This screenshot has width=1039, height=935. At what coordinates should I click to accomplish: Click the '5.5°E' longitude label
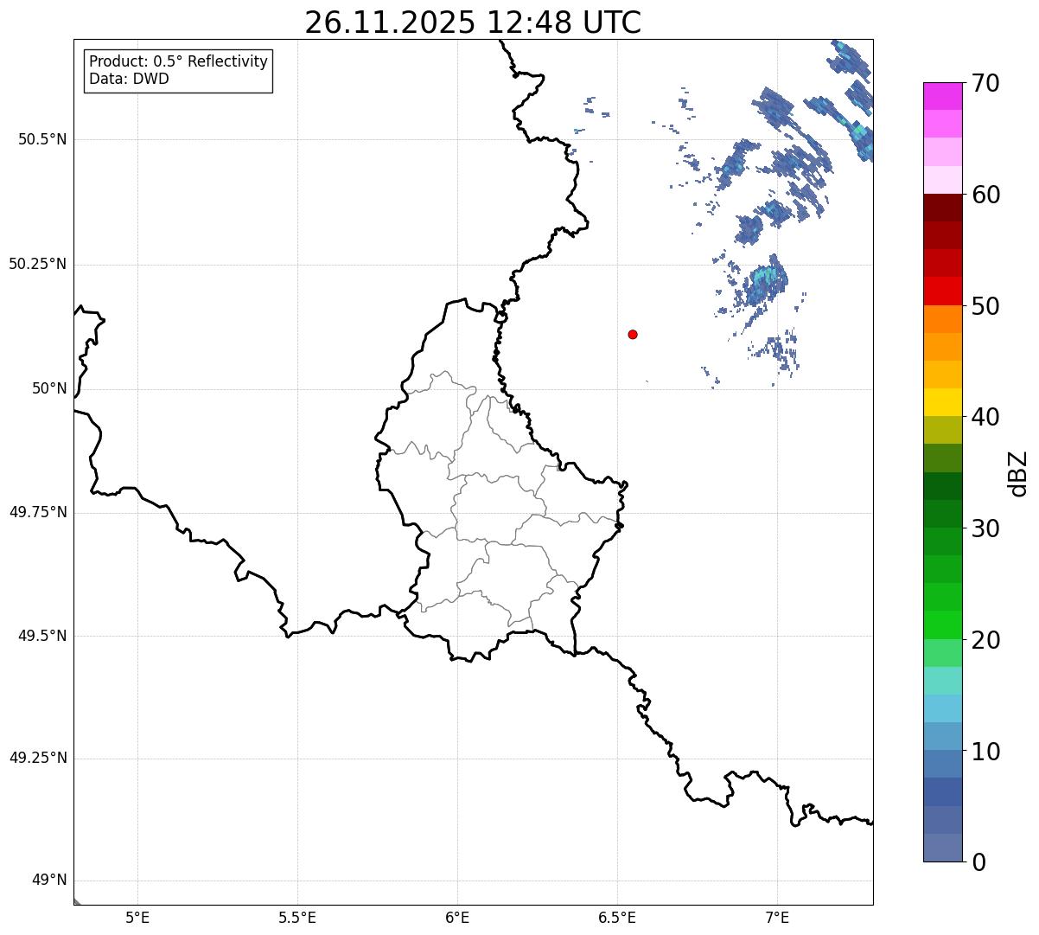point(297,917)
